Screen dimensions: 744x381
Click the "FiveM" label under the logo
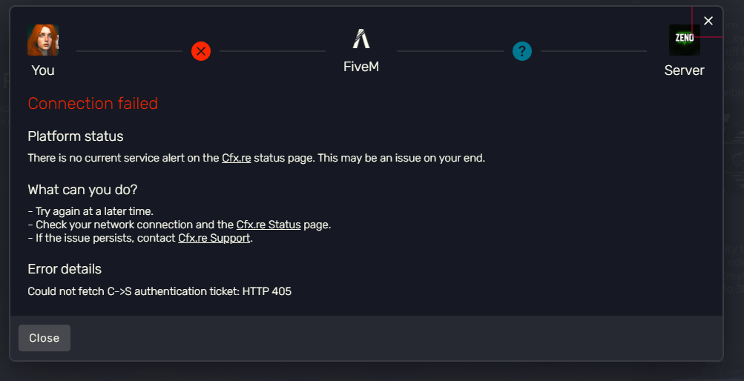(x=361, y=67)
